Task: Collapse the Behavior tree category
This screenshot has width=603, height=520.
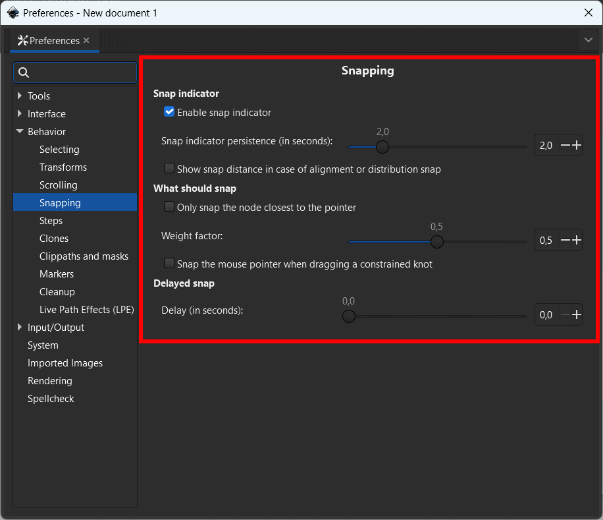Action: coord(20,132)
